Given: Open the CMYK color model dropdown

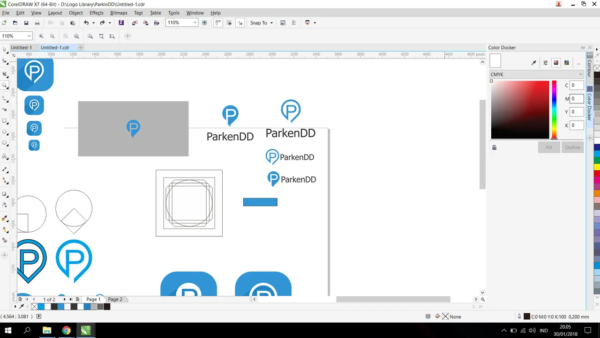Looking at the screenshot, I should pos(537,74).
